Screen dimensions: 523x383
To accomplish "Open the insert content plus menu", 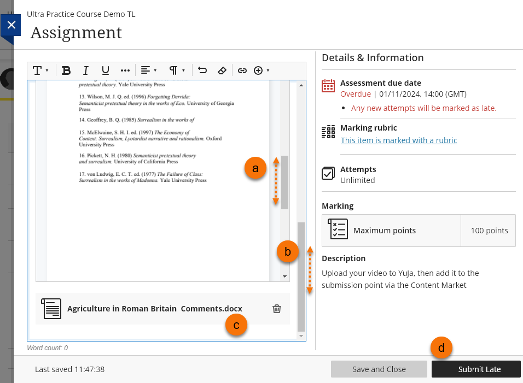I will [261, 70].
